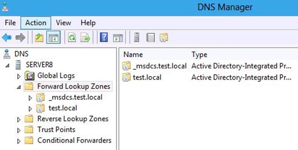The width and height of the screenshot is (298, 150).
Task: Click the server tower toolbar icon
Action: point(137,37)
